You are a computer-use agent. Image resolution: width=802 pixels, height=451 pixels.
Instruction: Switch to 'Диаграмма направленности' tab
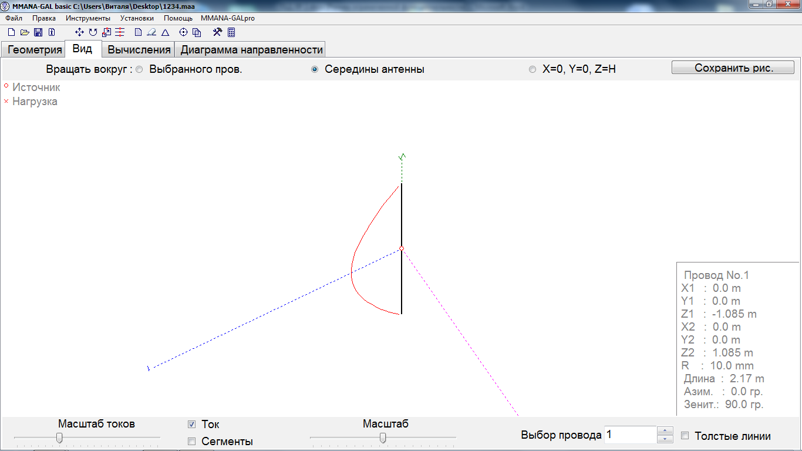(251, 49)
